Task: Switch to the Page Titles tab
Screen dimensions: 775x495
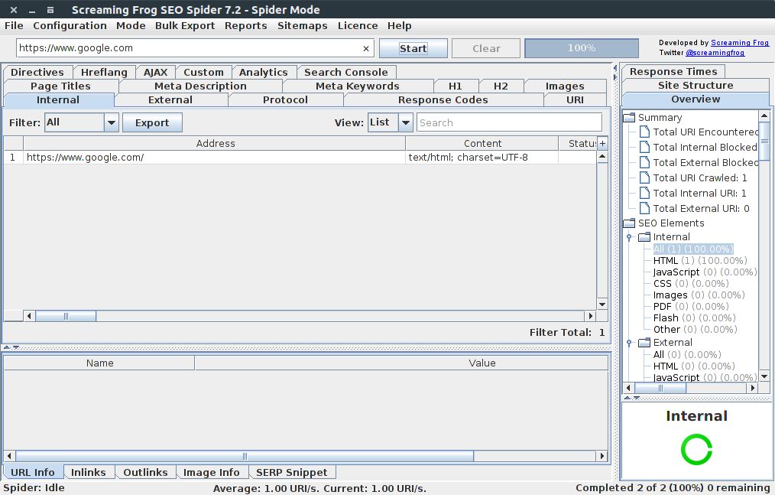Action: tap(61, 86)
